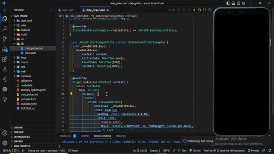Open the widget inspector magnifier icon
The image size is (274, 154).
tap(210, 10)
